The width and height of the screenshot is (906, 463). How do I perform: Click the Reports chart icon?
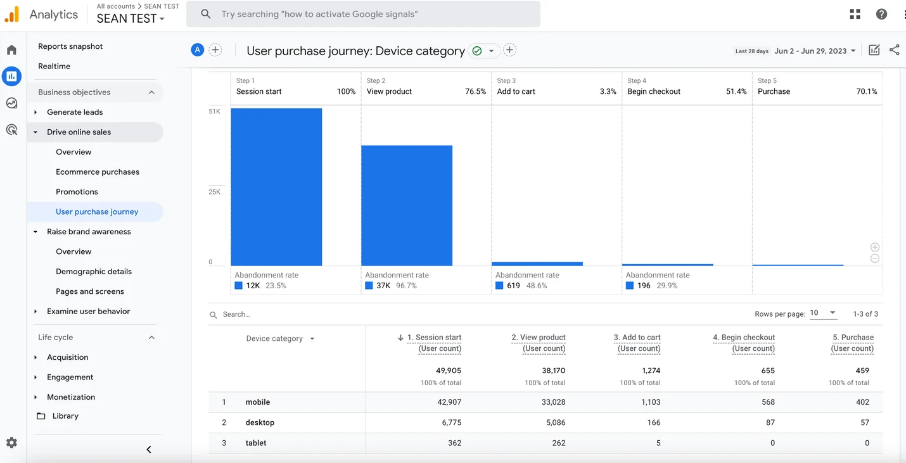[11, 77]
